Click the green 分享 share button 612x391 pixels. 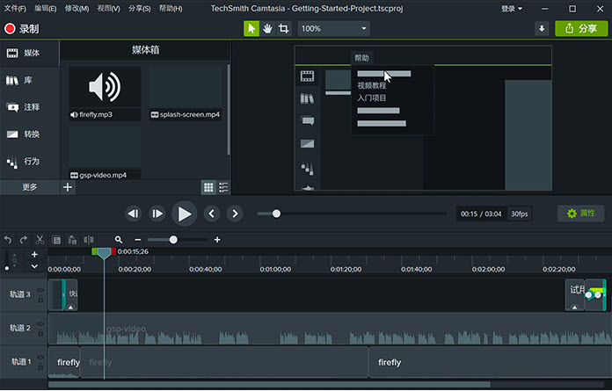581,28
